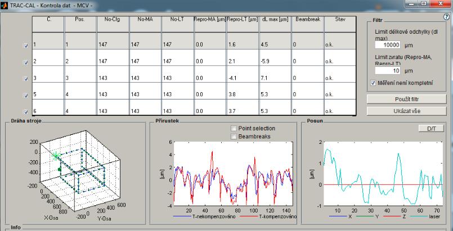Click the D/T button in Posun panel
453x231 pixels.
pos(431,129)
